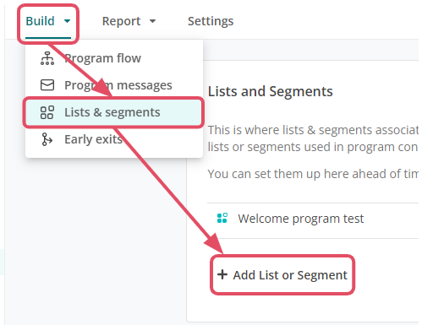Select Lists & segments menu entry

(114, 112)
